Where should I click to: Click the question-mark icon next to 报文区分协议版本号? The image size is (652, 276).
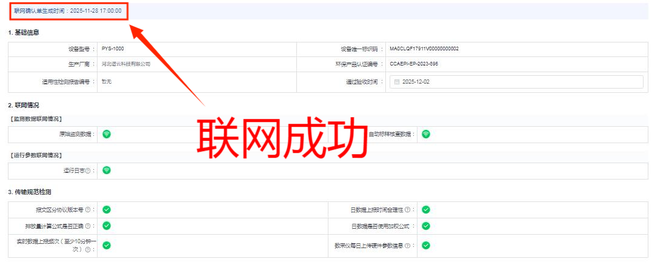[88, 210]
